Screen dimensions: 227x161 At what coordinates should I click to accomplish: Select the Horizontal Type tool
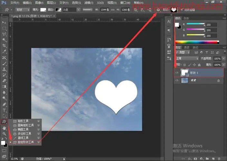coord(4,110)
